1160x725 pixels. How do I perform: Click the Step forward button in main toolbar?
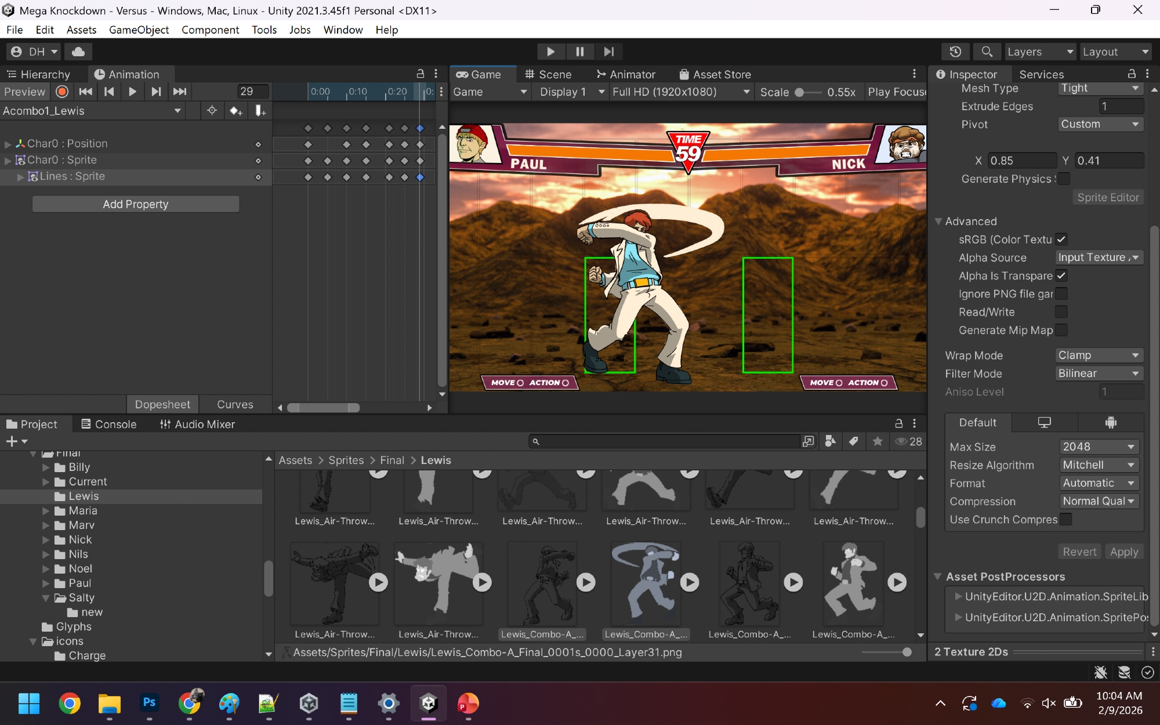(608, 52)
